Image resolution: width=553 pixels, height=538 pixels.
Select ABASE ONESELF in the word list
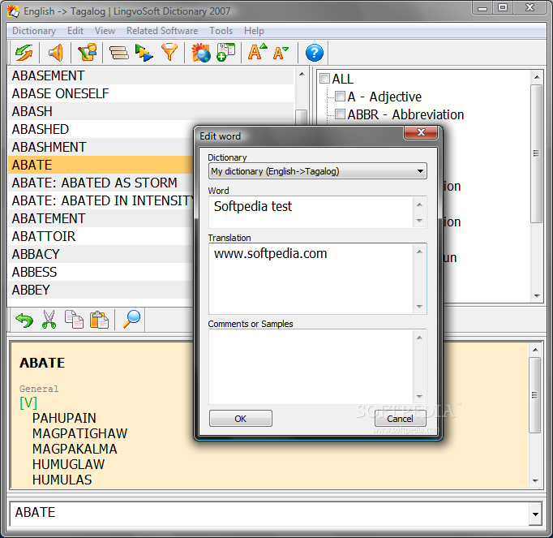[151, 93]
